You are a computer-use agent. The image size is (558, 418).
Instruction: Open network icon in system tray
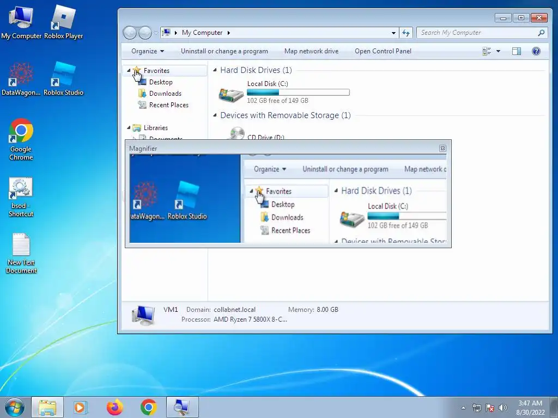[476, 408]
